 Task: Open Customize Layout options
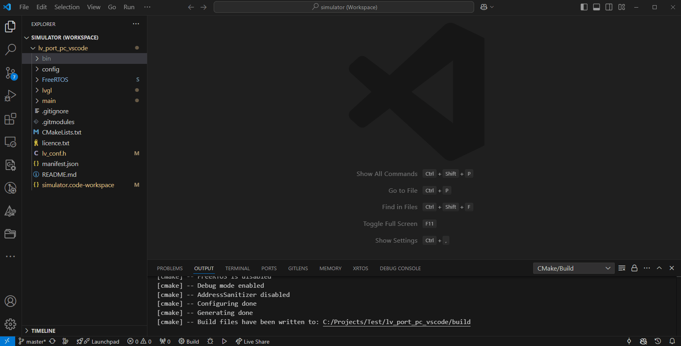pyautogui.click(x=622, y=7)
